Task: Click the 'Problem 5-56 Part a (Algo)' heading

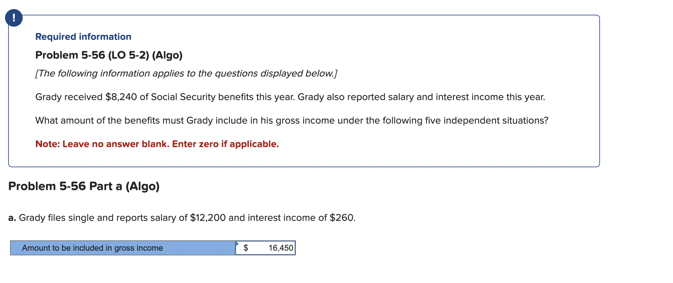Action: (84, 186)
